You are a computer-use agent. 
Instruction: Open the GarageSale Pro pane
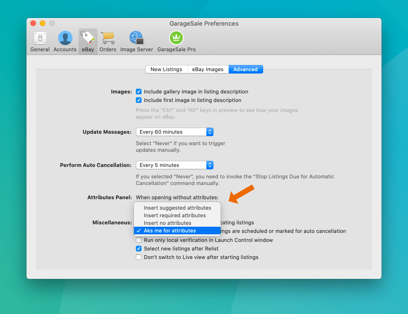click(x=177, y=42)
